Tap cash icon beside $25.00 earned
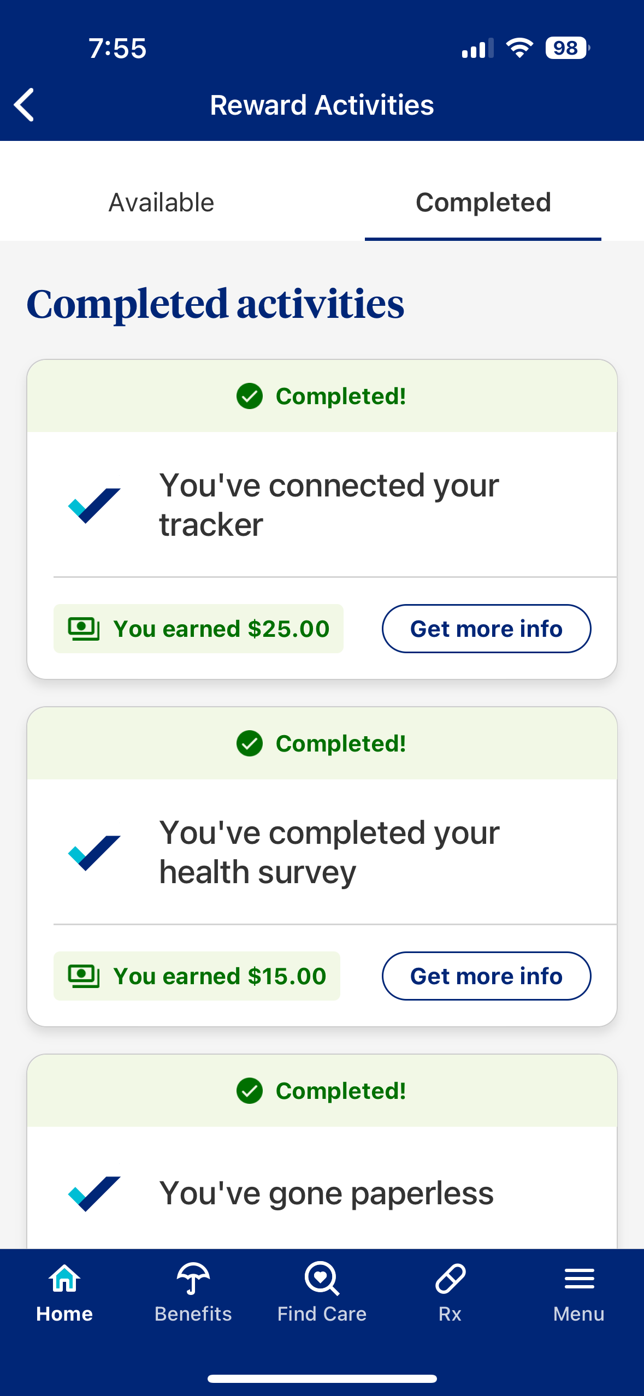The height and width of the screenshot is (1396, 644). tap(84, 629)
